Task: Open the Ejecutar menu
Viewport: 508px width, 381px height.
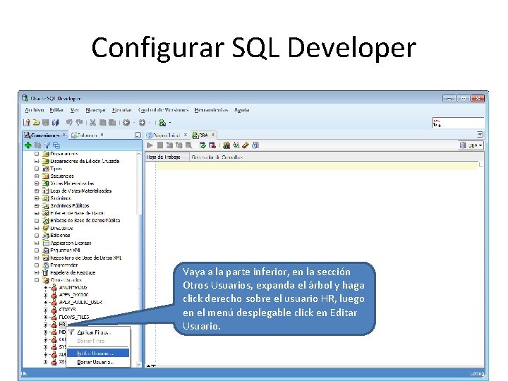Action: pyautogui.click(x=122, y=110)
